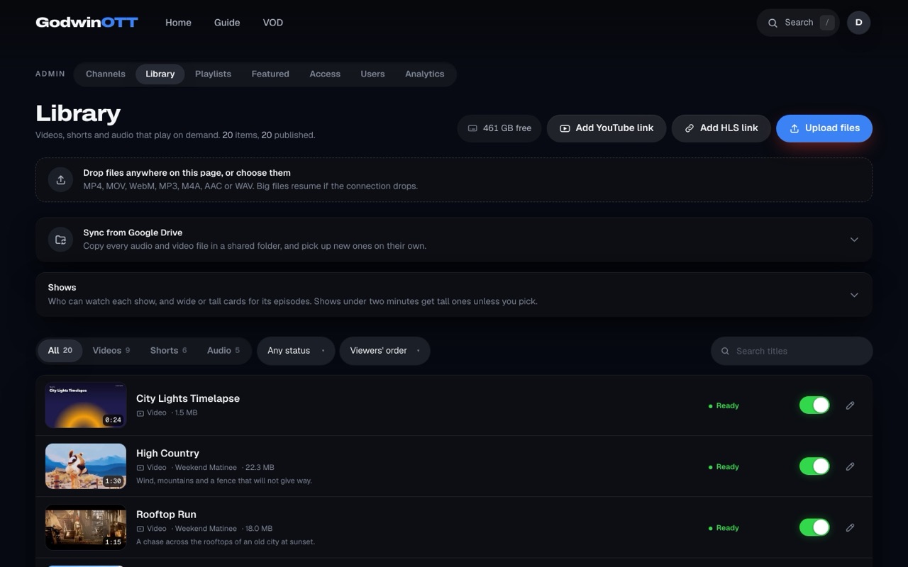Expand the Sync from Google Drive section
908x567 pixels.
(x=854, y=240)
